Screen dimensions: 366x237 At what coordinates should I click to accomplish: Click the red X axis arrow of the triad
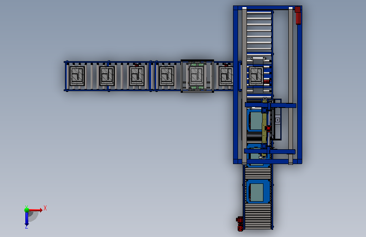coord(36,210)
